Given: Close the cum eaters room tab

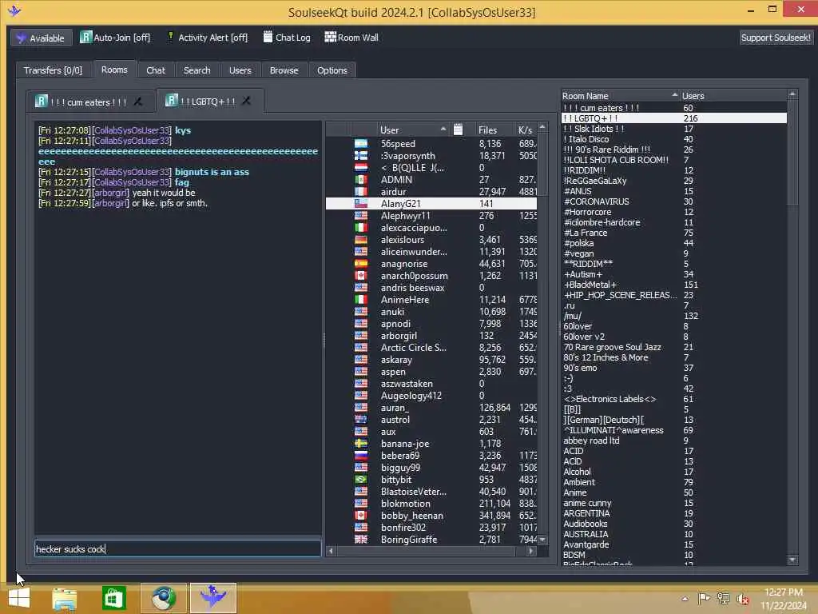Looking at the screenshot, I should [138, 102].
